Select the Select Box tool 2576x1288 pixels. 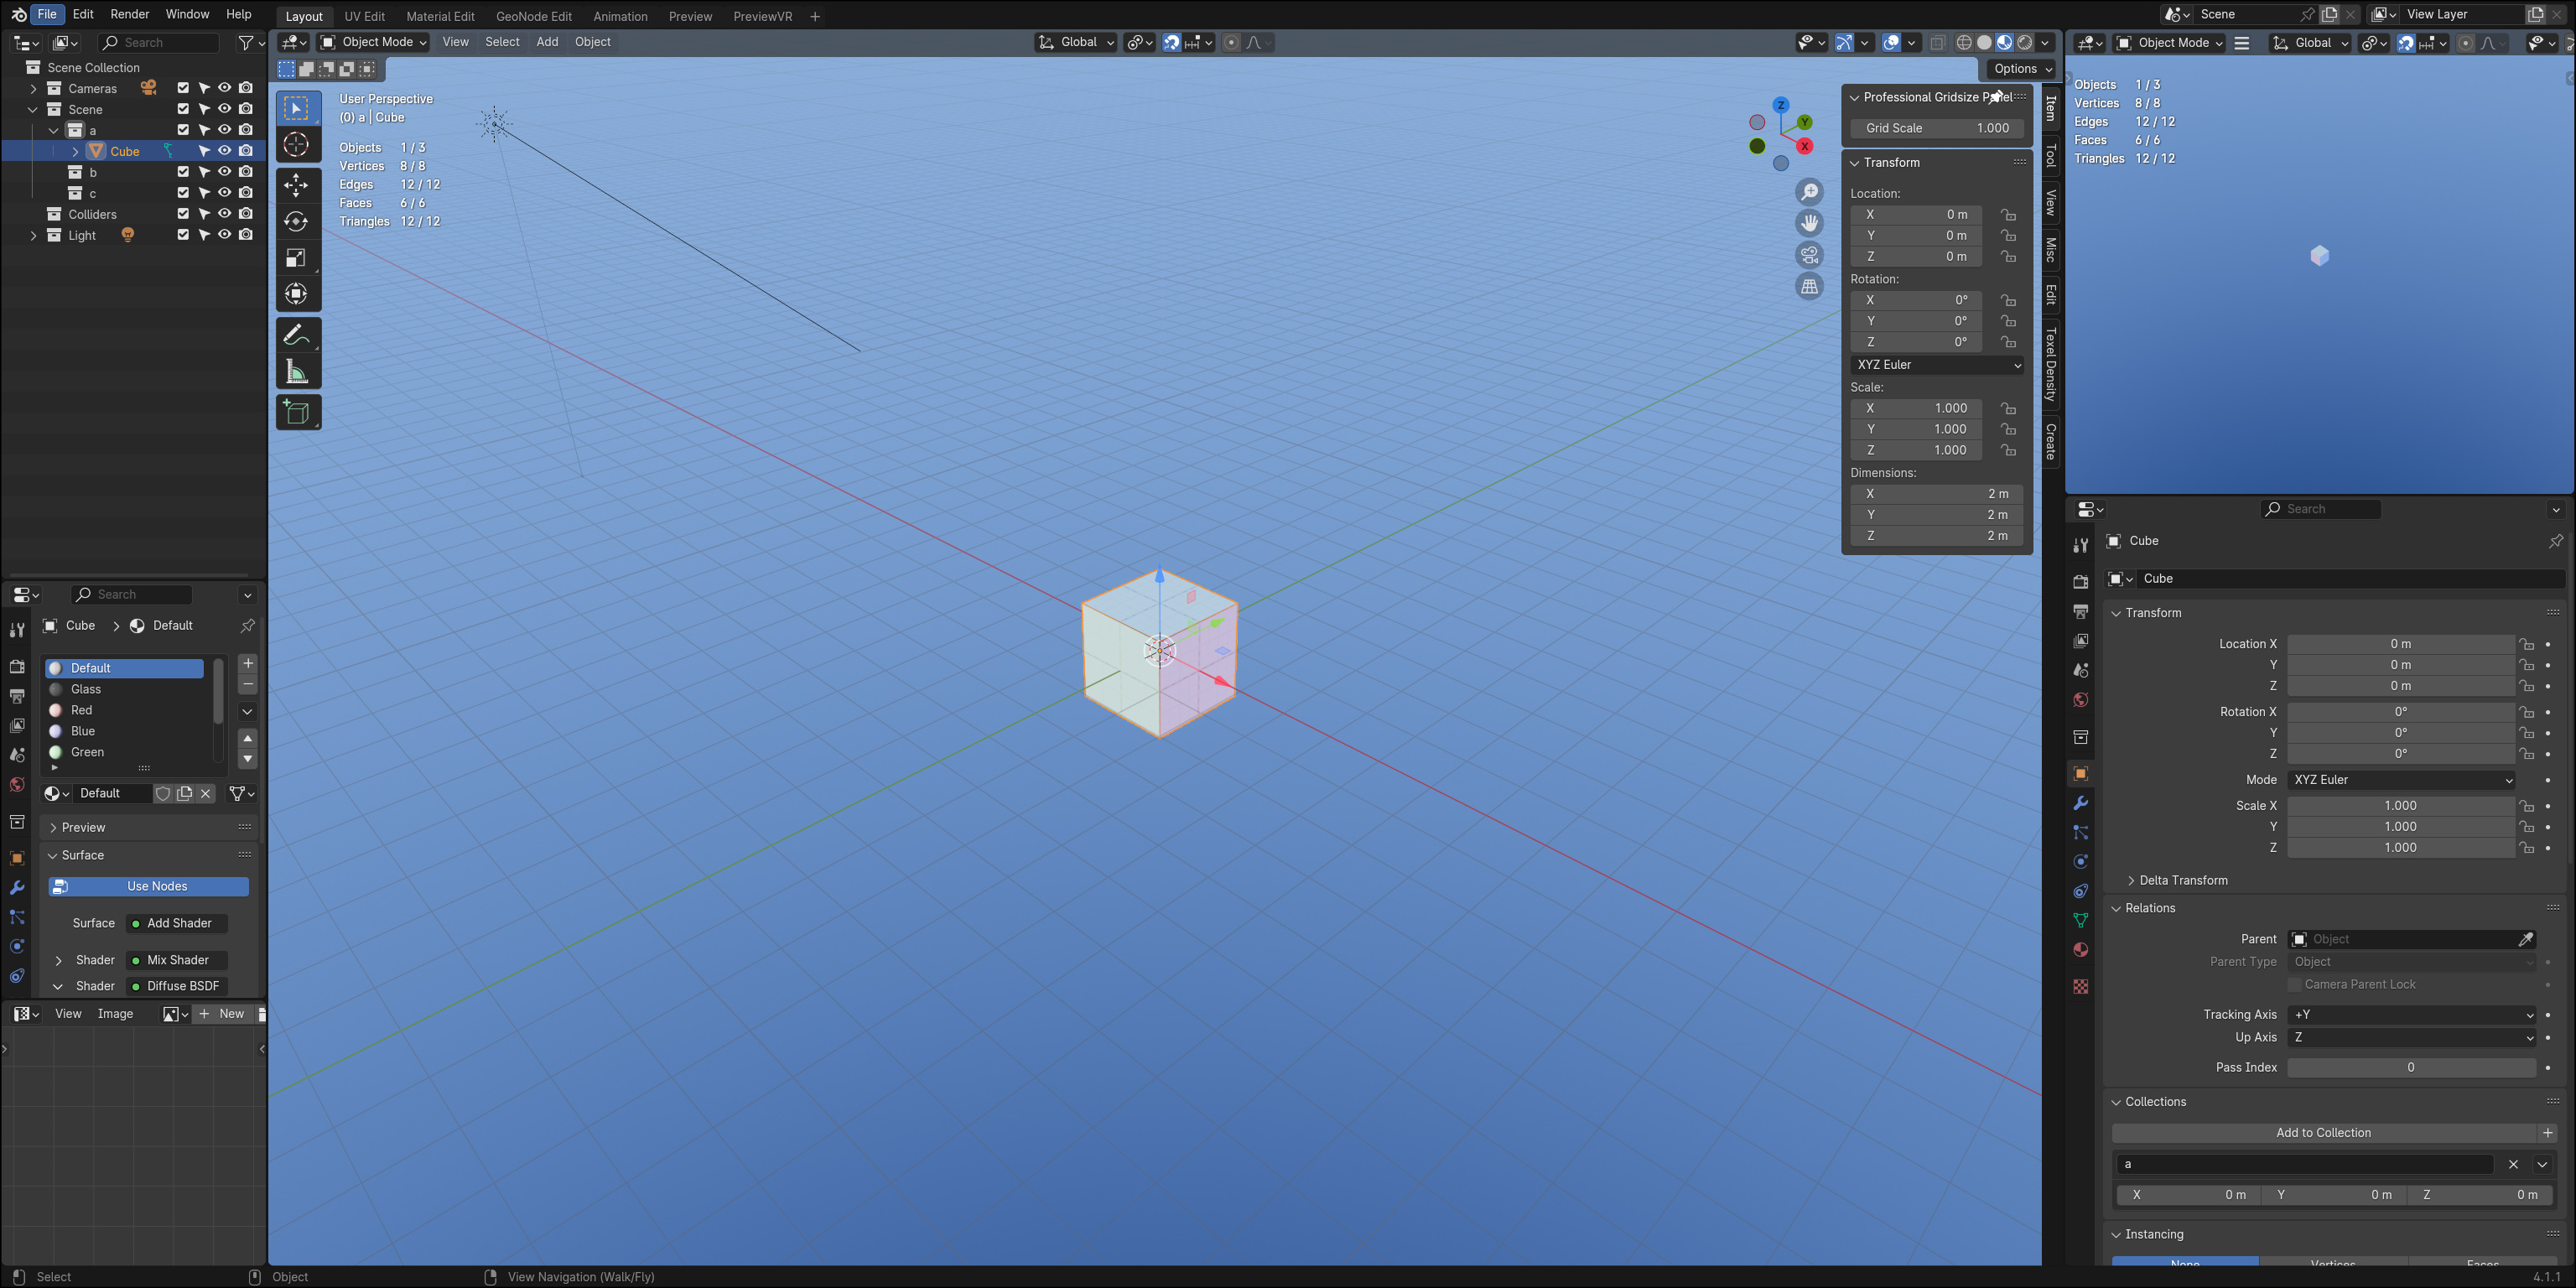coord(296,108)
